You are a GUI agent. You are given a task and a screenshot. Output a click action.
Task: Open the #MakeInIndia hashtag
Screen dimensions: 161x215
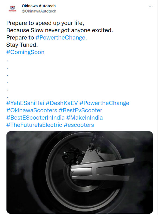point(85,118)
